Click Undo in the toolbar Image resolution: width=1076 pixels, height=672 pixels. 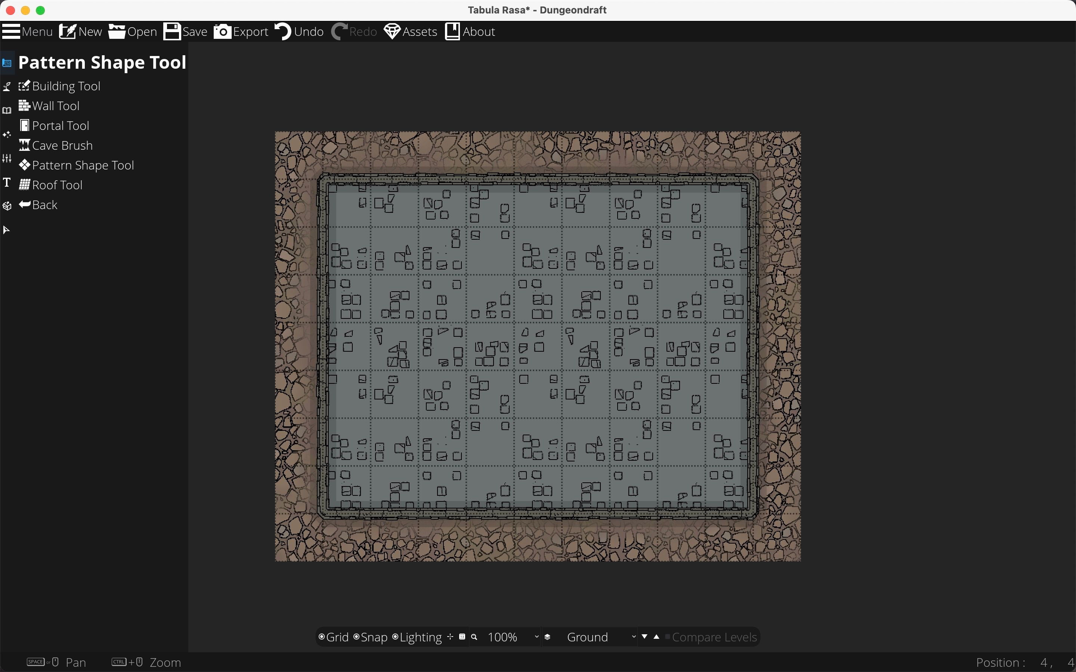pos(299,32)
